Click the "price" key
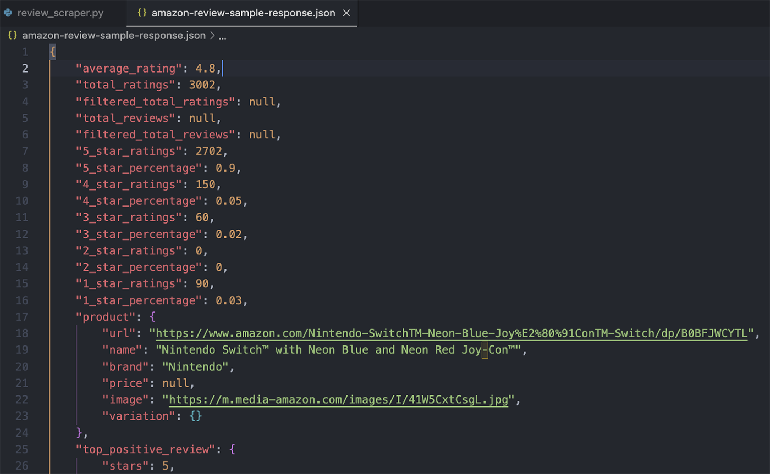This screenshot has height=474, width=770. (125, 383)
